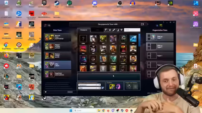Open the rune page edit pencil
Image resolution: width=202 pixels, height=113 pixels.
(103, 88)
